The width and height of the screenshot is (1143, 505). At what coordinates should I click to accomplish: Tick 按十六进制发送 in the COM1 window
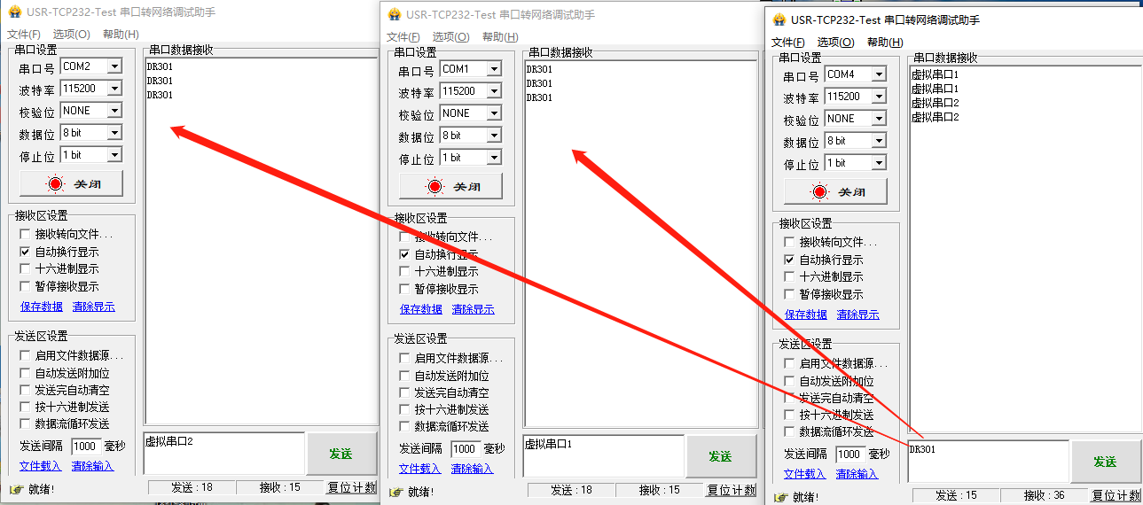click(405, 409)
